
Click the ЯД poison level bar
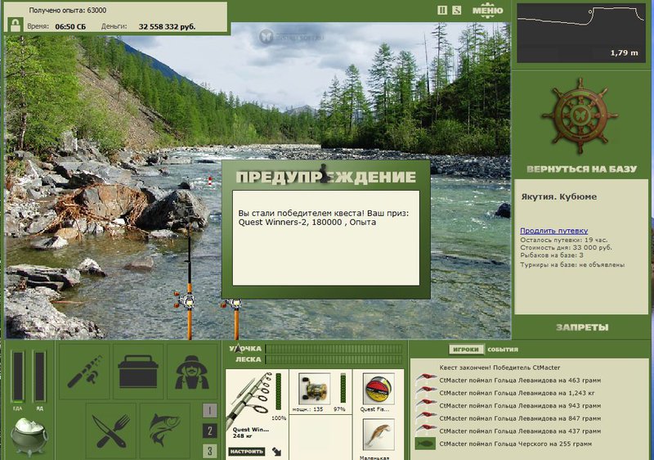coord(39,377)
